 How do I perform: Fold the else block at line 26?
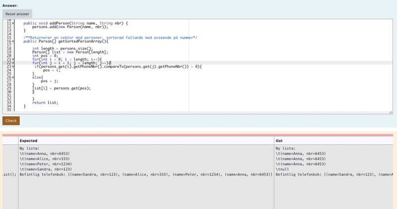pyautogui.click(x=13, y=77)
